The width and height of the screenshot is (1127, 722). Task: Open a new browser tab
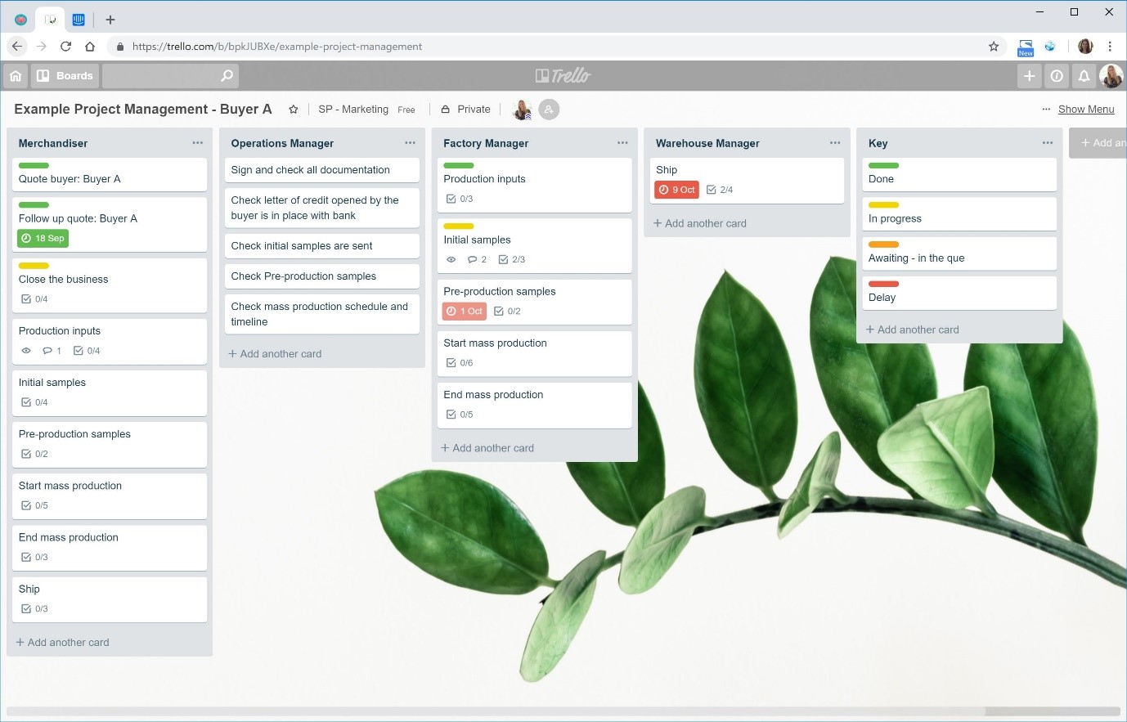click(110, 20)
